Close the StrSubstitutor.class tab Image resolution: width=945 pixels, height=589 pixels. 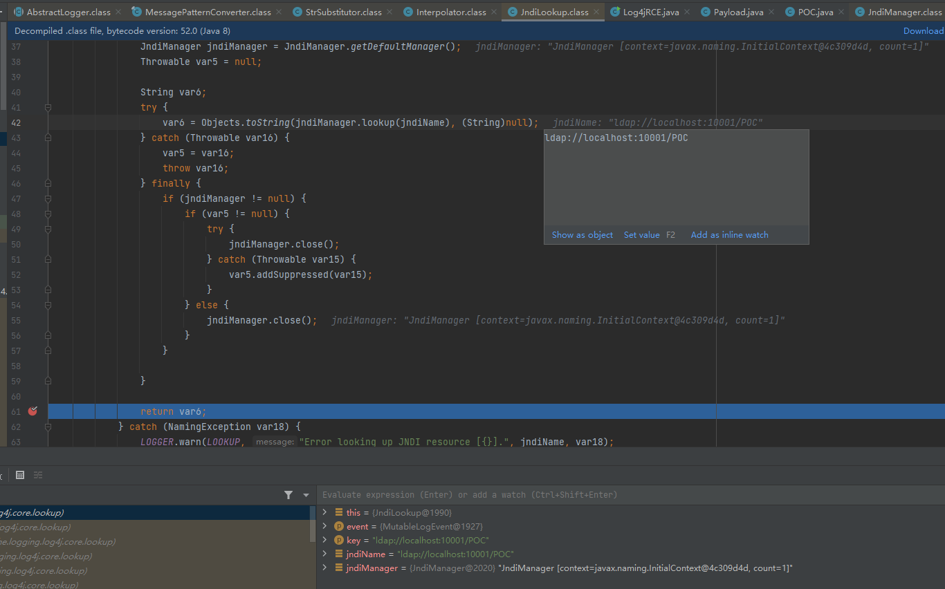point(389,12)
